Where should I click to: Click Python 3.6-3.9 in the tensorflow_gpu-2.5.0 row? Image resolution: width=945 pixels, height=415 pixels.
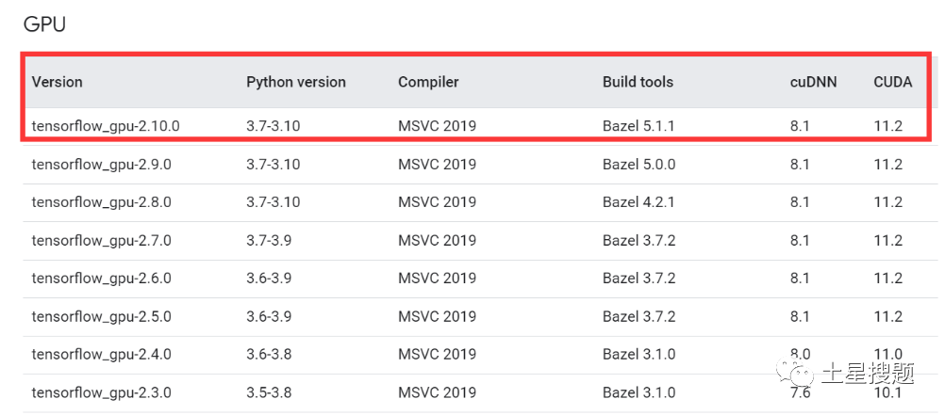[269, 316]
